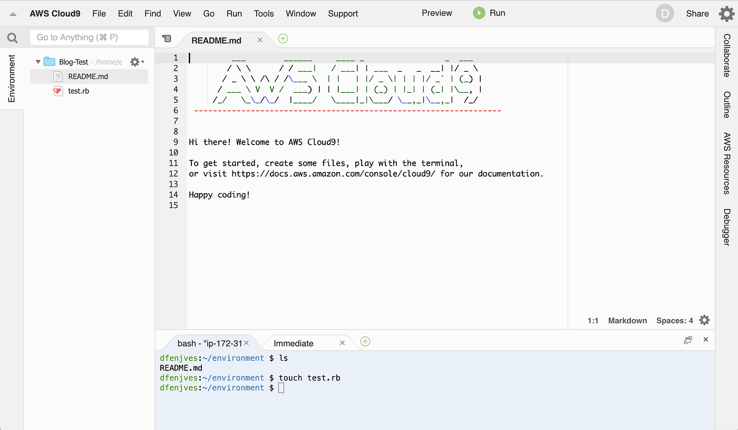This screenshot has width=738, height=430.
Task: Close the Immediate tab
Action: tap(342, 343)
